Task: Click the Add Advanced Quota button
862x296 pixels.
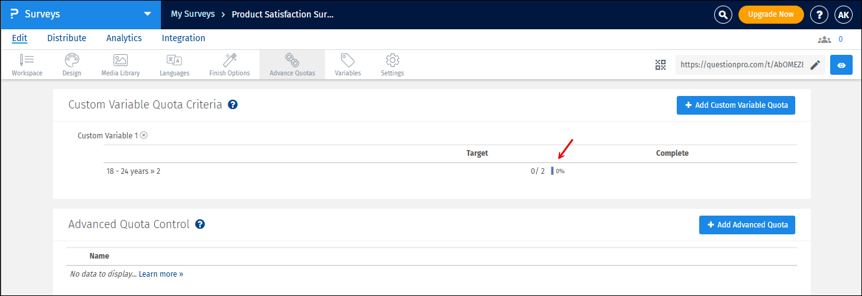Action: tap(747, 225)
